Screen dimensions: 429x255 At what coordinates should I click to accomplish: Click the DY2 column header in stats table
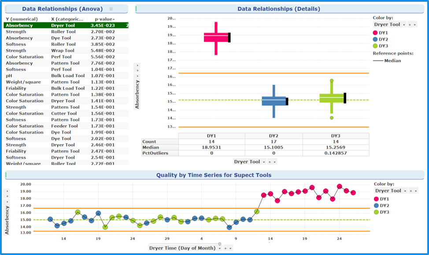click(274, 136)
